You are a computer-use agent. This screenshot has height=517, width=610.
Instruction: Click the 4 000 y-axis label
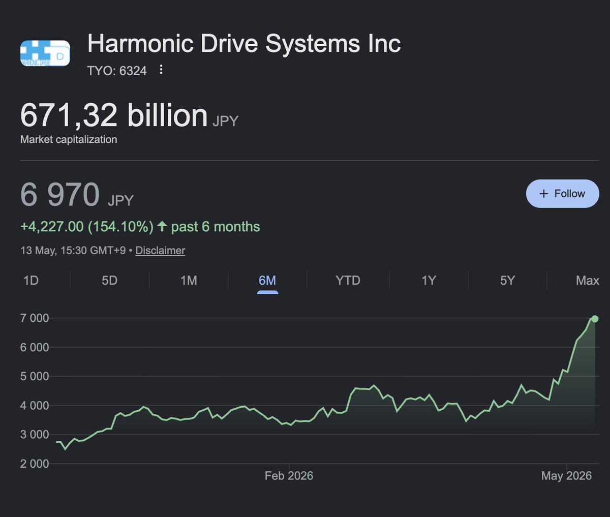point(35,406)
